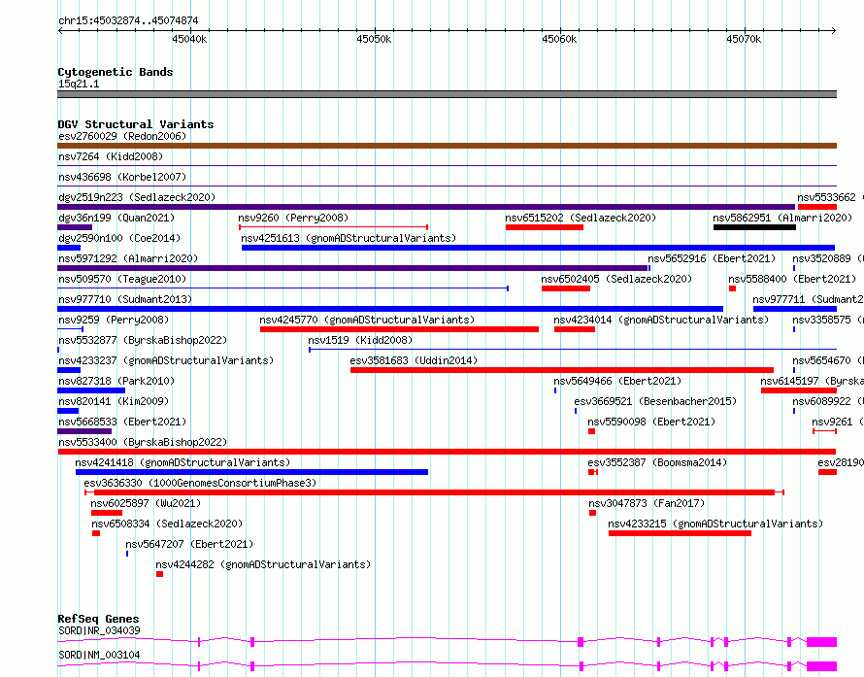Click the RefSeq Genes track title

(98, 619)
